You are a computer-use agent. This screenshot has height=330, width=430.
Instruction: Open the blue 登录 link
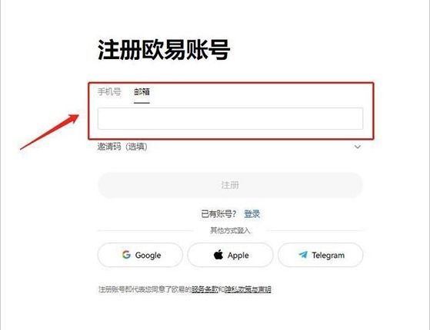[252, 213]
